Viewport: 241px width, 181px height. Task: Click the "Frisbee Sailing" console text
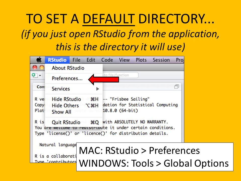[x=130, y=99]
